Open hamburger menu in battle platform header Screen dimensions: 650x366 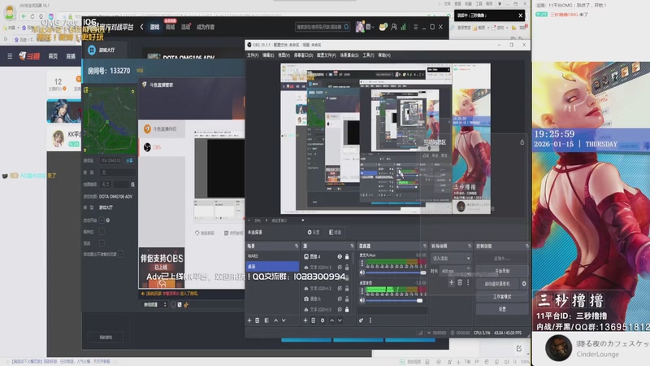415,27
